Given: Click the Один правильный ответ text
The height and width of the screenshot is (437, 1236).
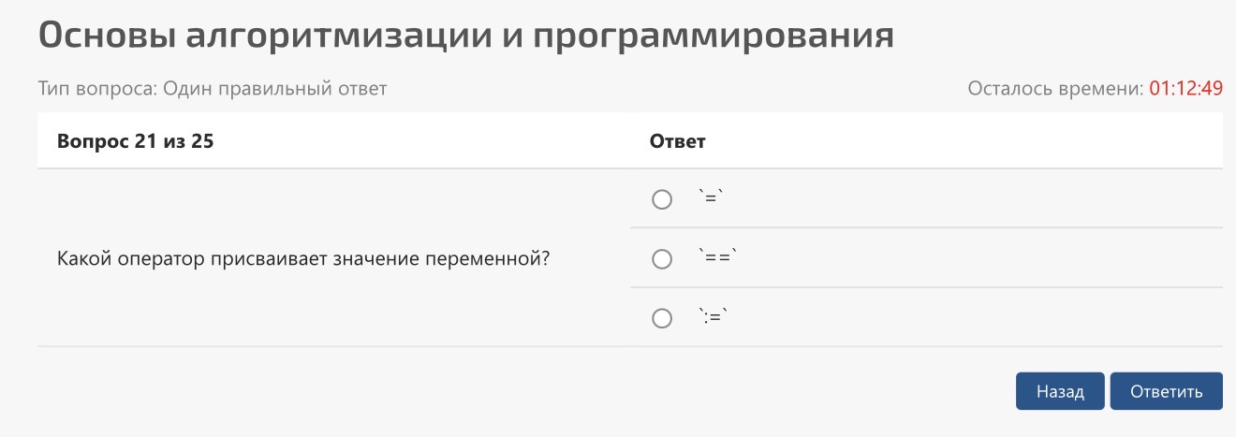Looking at the screenshot, I should coord(275,89).
